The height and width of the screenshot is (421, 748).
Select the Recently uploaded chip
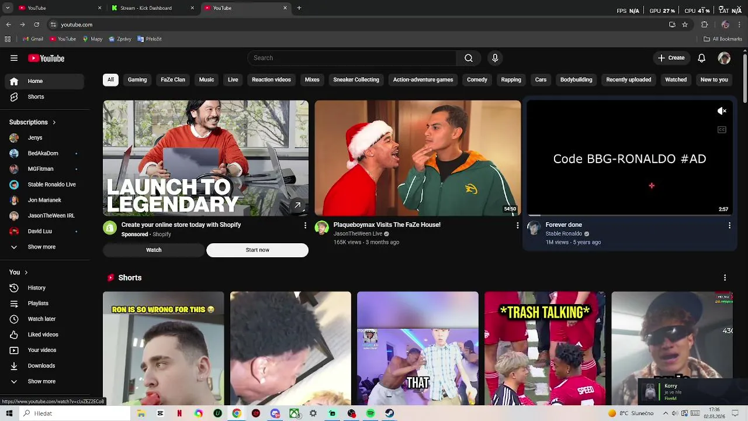tap(629, 80)
